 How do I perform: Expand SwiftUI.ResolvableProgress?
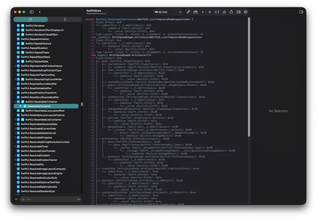point(15,137)
